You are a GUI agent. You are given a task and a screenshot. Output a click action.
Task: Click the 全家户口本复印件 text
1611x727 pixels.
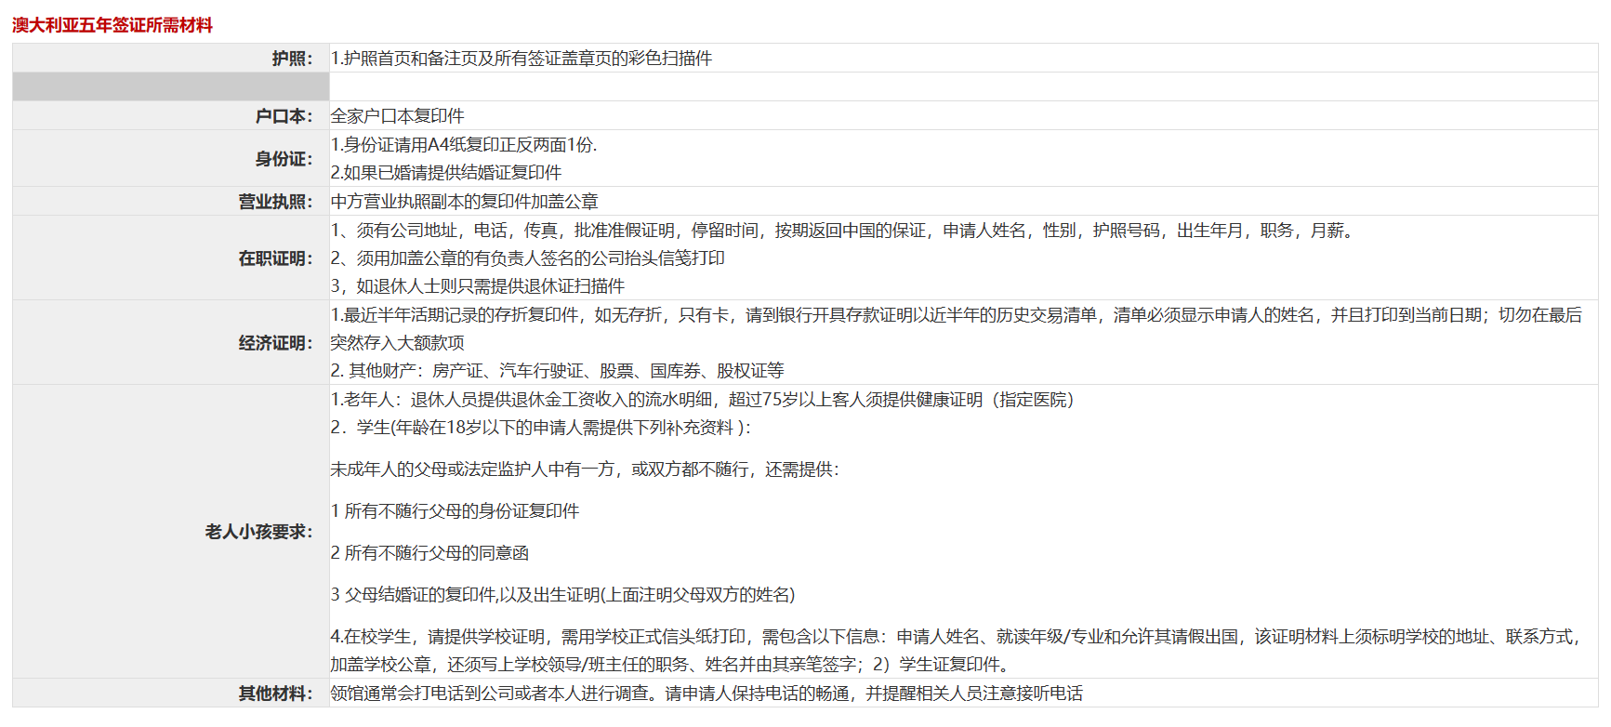(397, 116)
